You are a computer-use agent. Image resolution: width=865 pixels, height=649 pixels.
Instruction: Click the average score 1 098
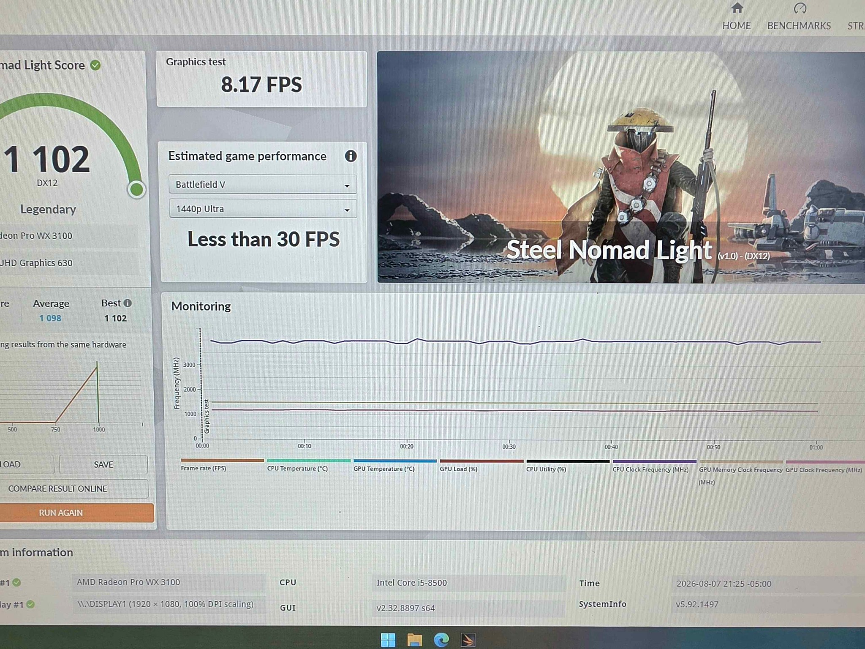click(50, 318)
